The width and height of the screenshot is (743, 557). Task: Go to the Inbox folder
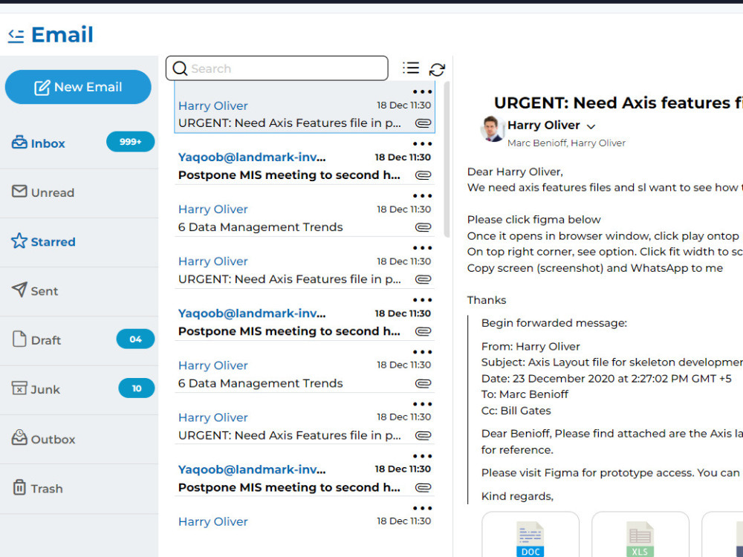[80, 143]
